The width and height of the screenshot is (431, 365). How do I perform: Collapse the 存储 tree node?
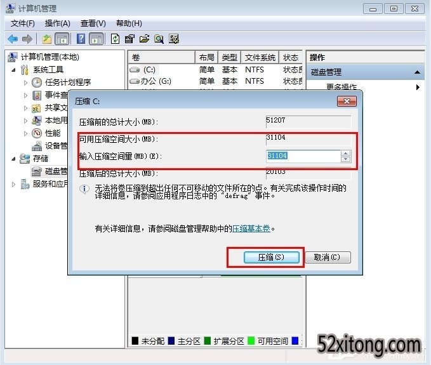[x=13, y=159]
